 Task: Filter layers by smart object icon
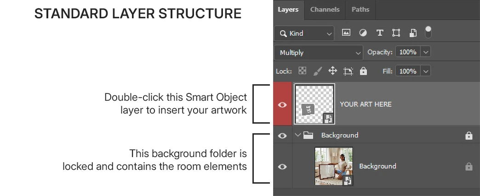pyautogui.click(x=413, y=33)
